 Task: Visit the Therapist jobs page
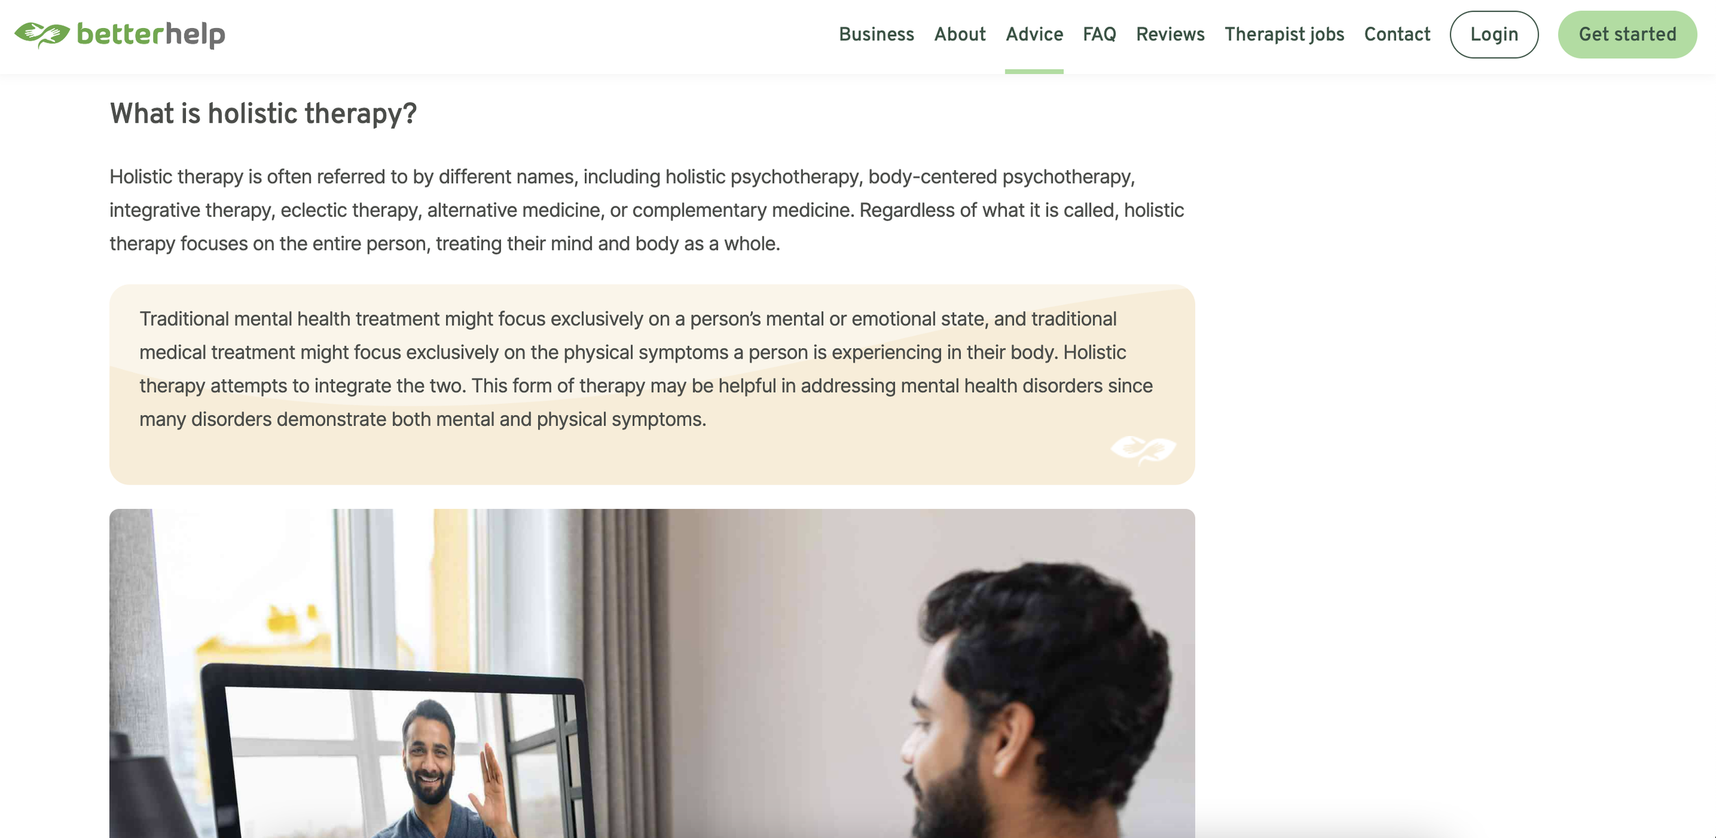[x=1284, y=34]
